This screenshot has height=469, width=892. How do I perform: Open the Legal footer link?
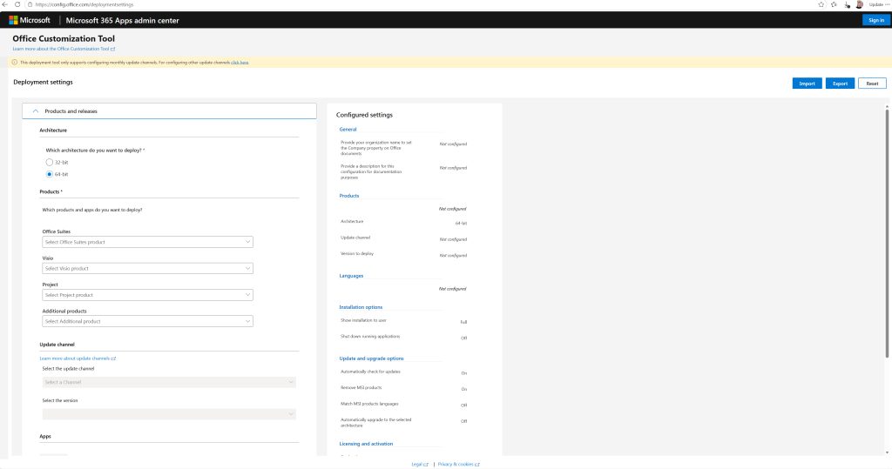419,465
